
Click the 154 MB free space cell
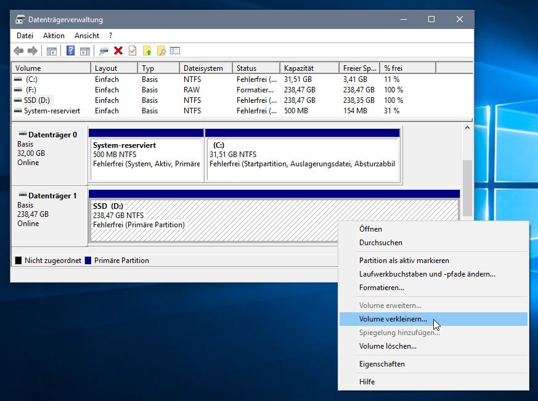coord(355,111)
